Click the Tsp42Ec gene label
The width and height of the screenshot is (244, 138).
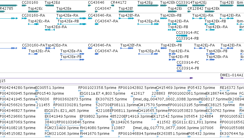tap(35, 8)
